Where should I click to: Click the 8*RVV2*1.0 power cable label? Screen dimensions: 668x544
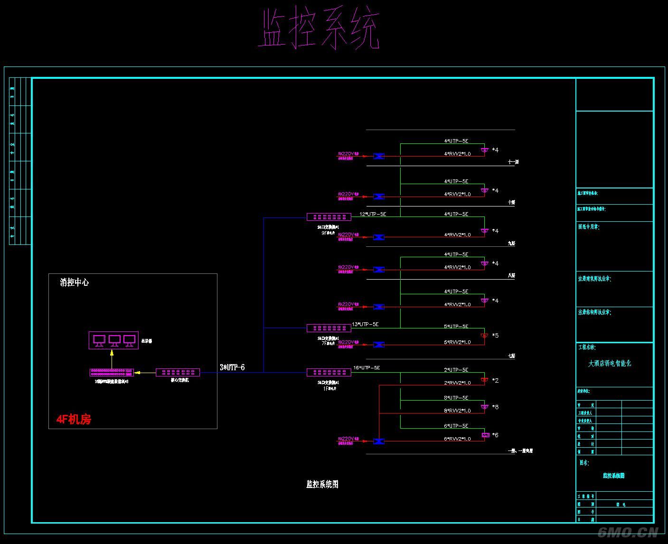[457, 411]
